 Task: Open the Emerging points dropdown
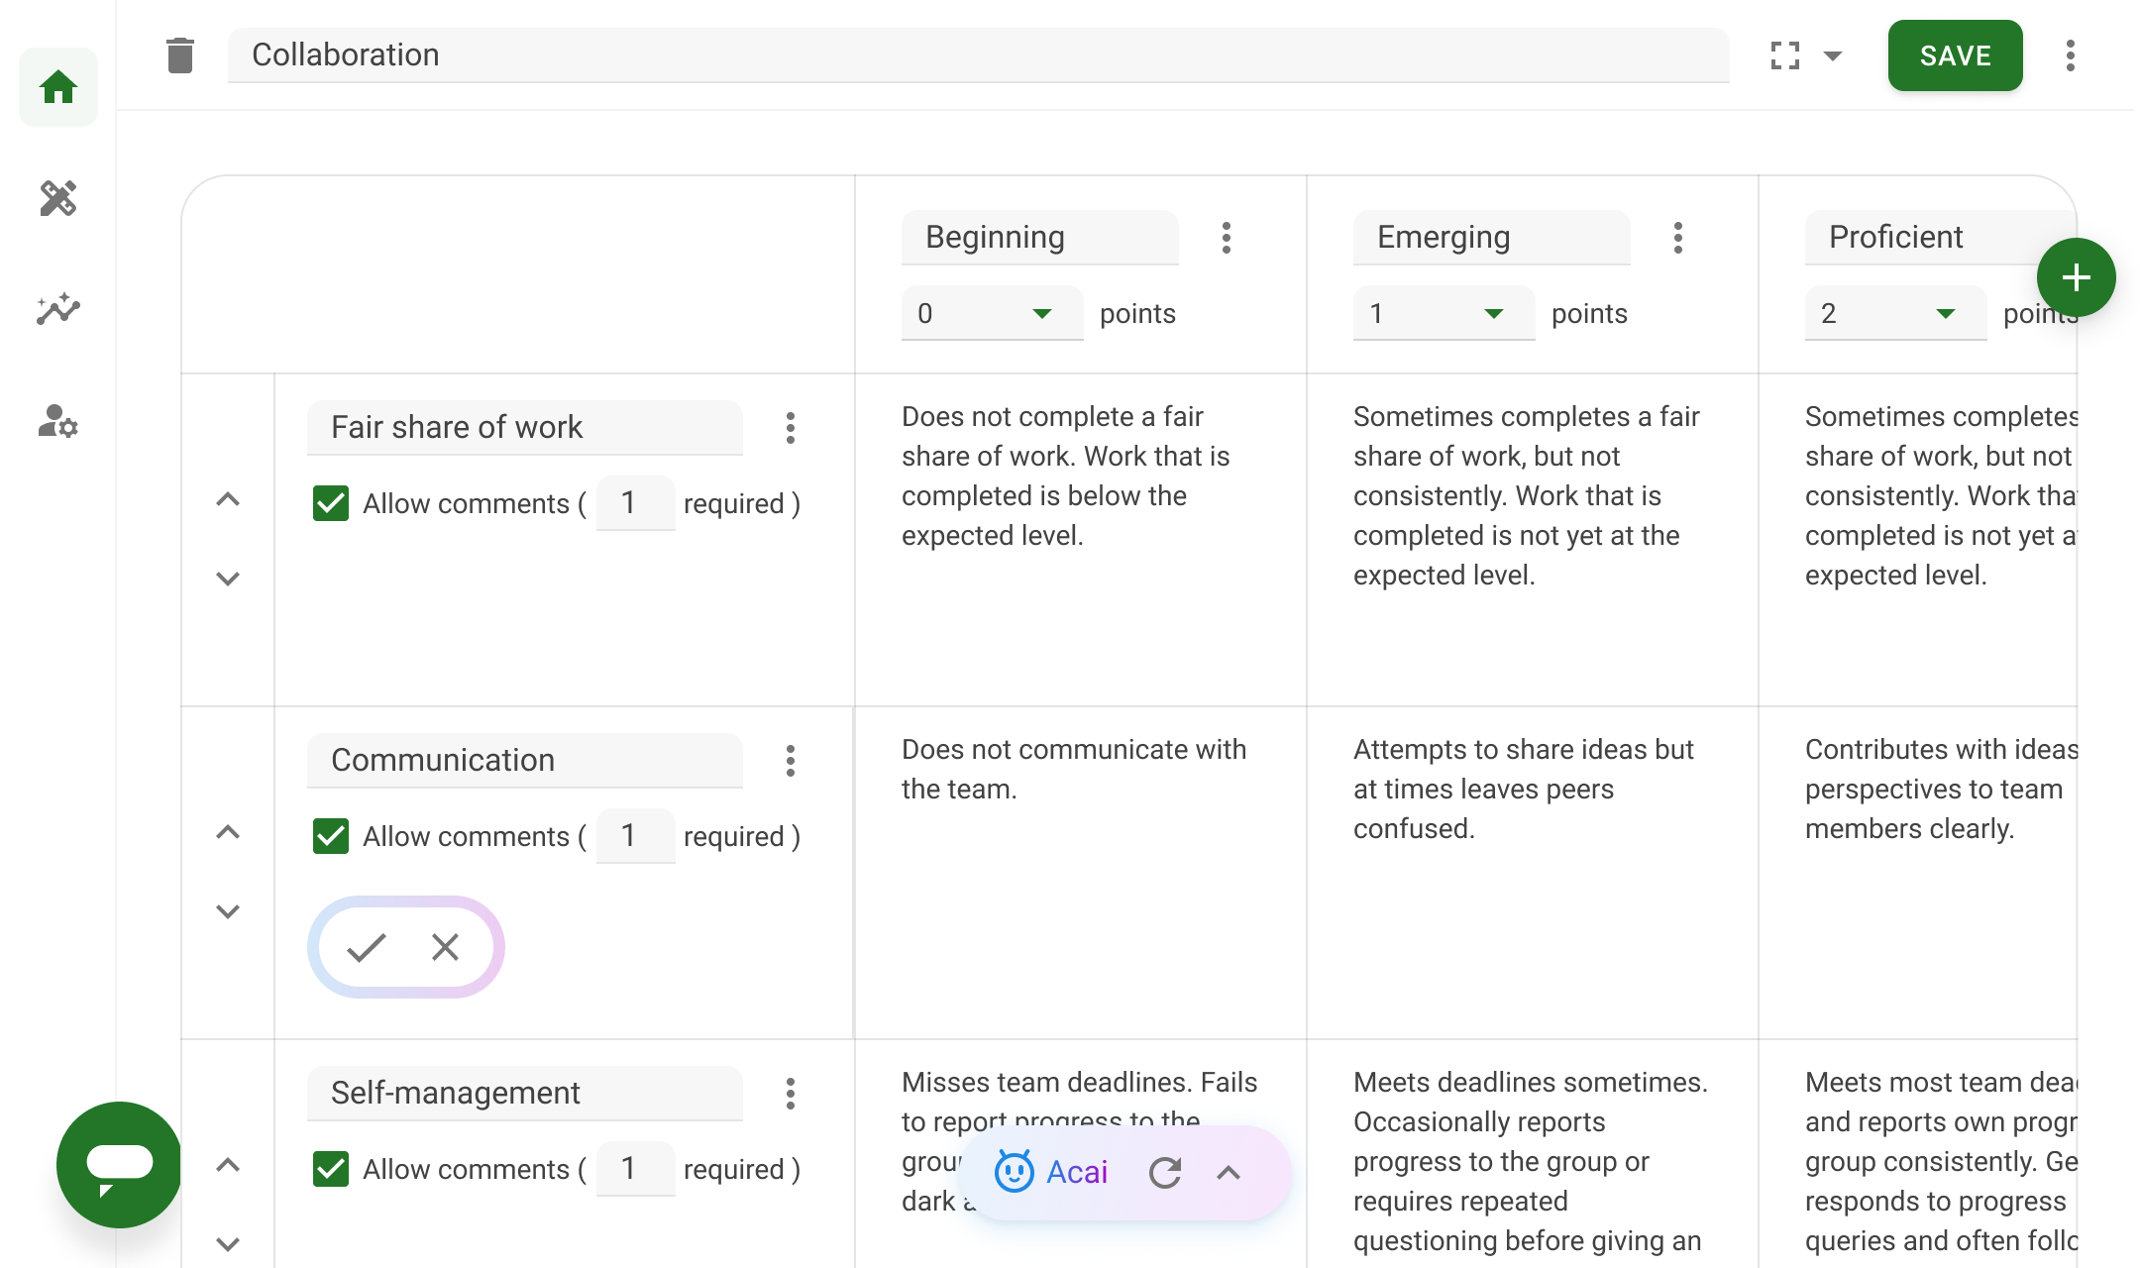(1443, 313)
